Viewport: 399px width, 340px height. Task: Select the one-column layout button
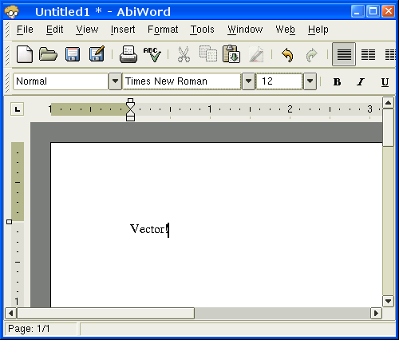344,54
